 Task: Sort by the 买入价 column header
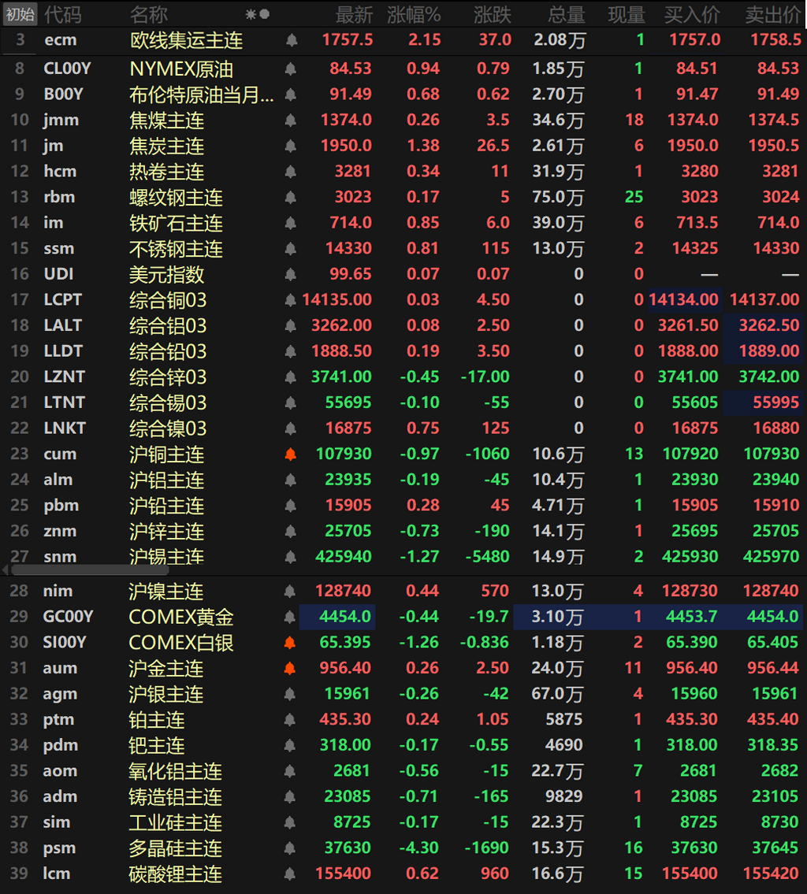(692, 14)
